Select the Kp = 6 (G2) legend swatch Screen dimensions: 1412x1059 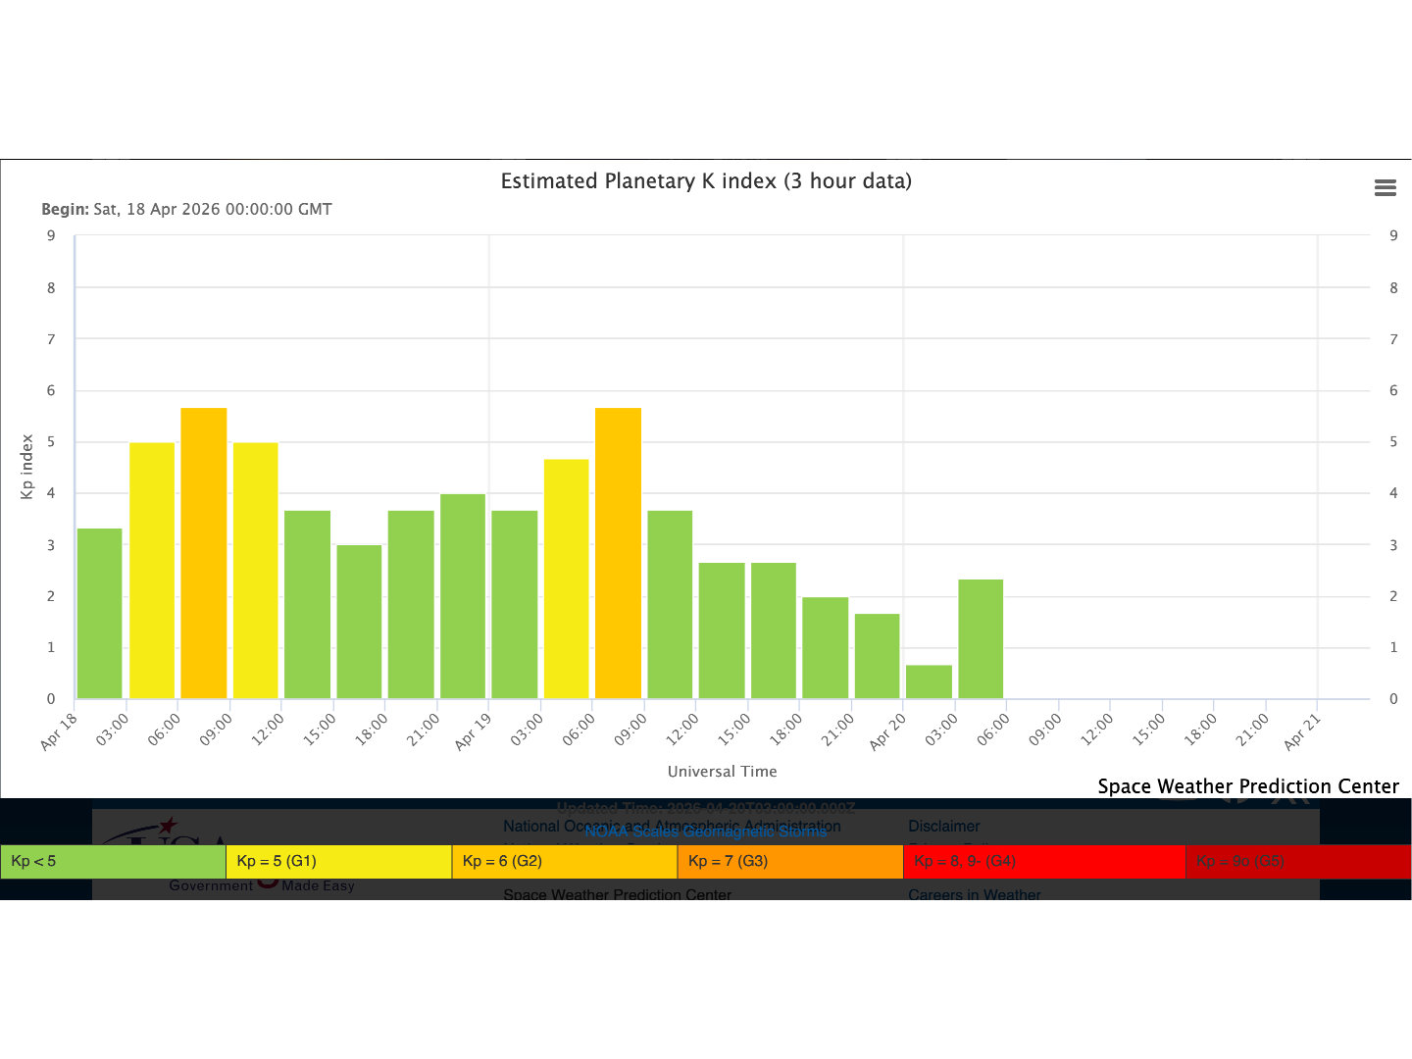564,861
